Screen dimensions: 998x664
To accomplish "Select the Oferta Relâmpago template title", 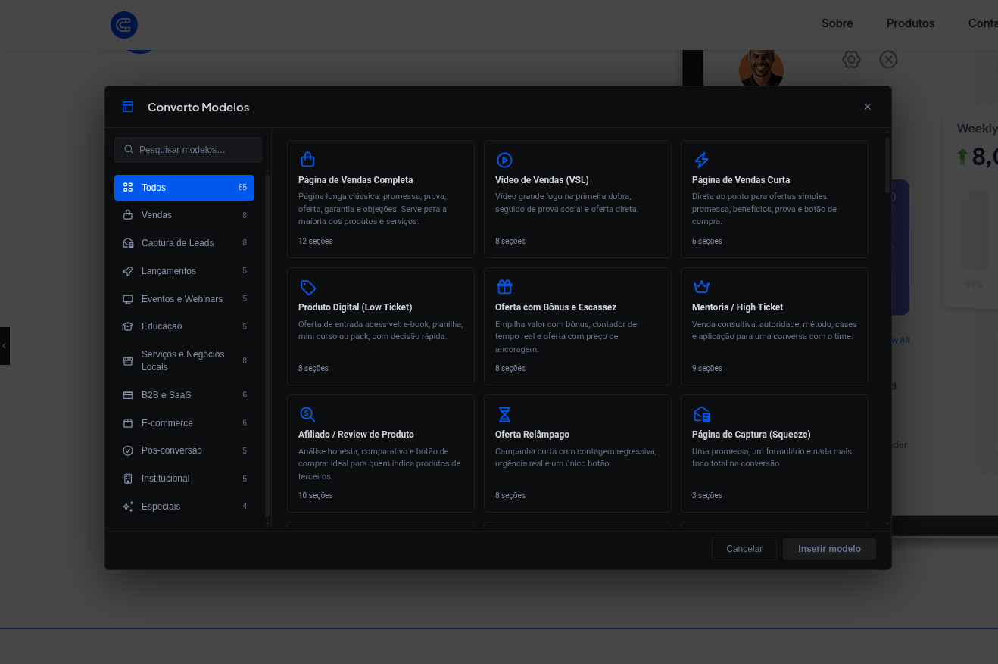I will coord(532,435).
